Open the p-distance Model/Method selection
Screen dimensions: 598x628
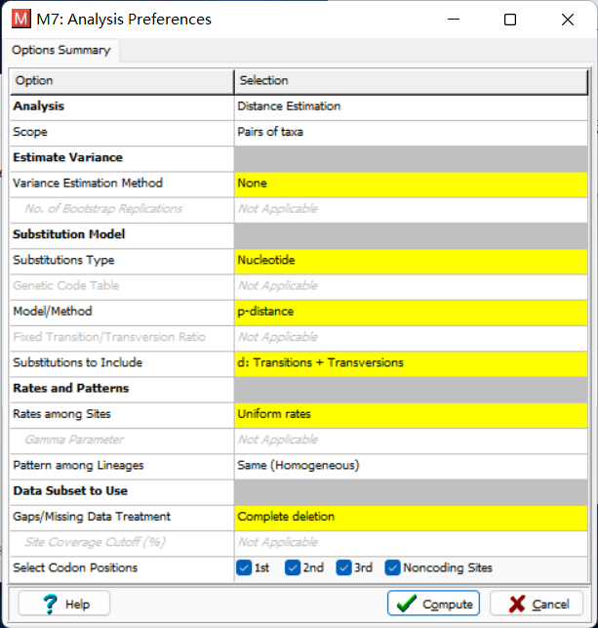[411, 313]
